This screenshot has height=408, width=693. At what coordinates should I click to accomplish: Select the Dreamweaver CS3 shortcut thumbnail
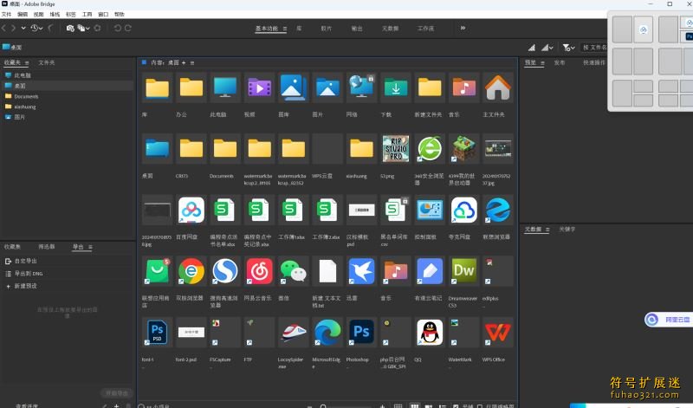tap(463, 271)
